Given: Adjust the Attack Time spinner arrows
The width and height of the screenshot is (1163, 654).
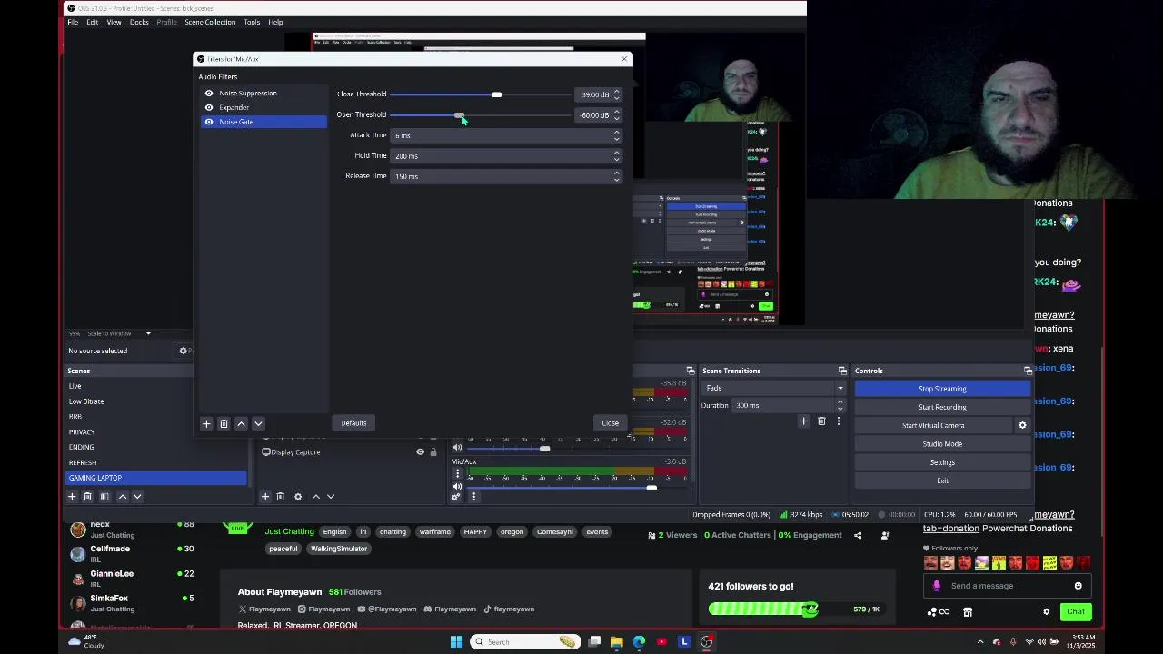Looking at the screenshot, I should (x=616, y=135).
